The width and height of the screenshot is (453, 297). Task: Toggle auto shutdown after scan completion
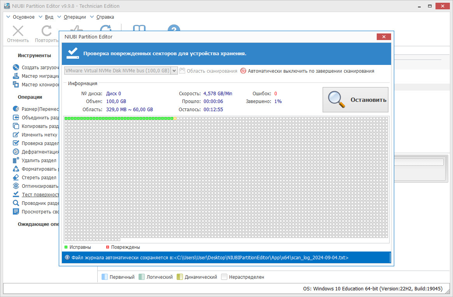click(x=307, y=71)
